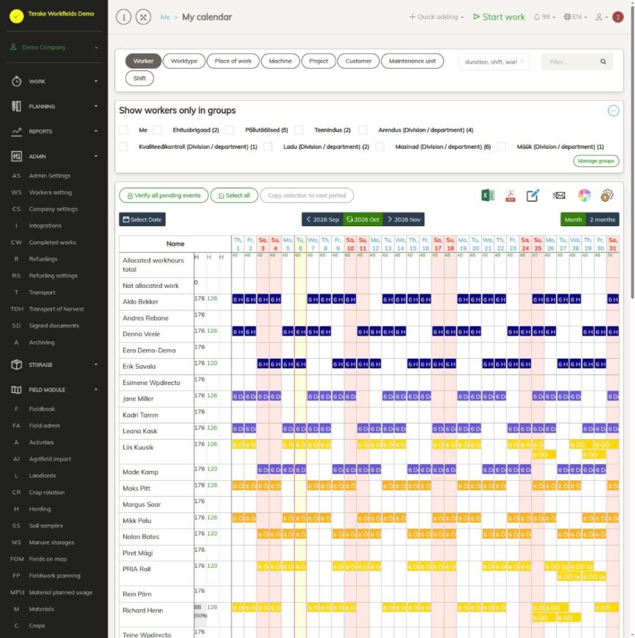The image size is (635, 638).
Task: Open Fields on map in sidebar
Action: (x=48, y=559)
